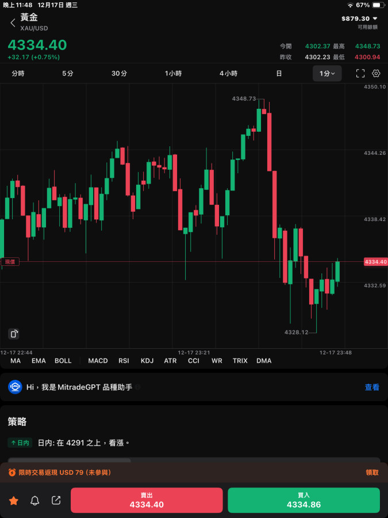Image resolution: width=388 pixels, height=518 pixels.
Task: Open the 1分 timeframe dropdown
Action: pyautogui.click(x=327, y=73)
